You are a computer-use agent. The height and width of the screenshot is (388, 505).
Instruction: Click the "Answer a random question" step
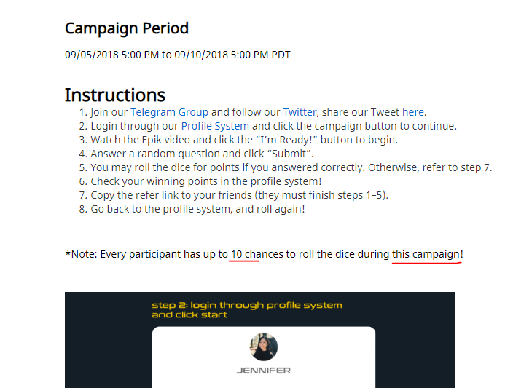(x=202, y=154)
